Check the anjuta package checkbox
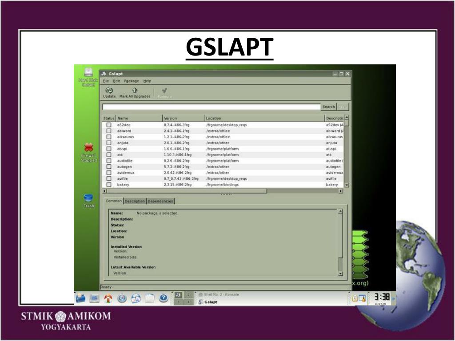455x341 pixels. click(x=109, y=143)
